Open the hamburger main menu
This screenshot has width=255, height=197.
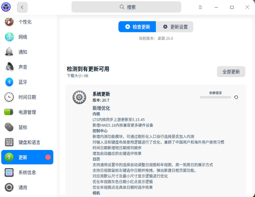200,7
